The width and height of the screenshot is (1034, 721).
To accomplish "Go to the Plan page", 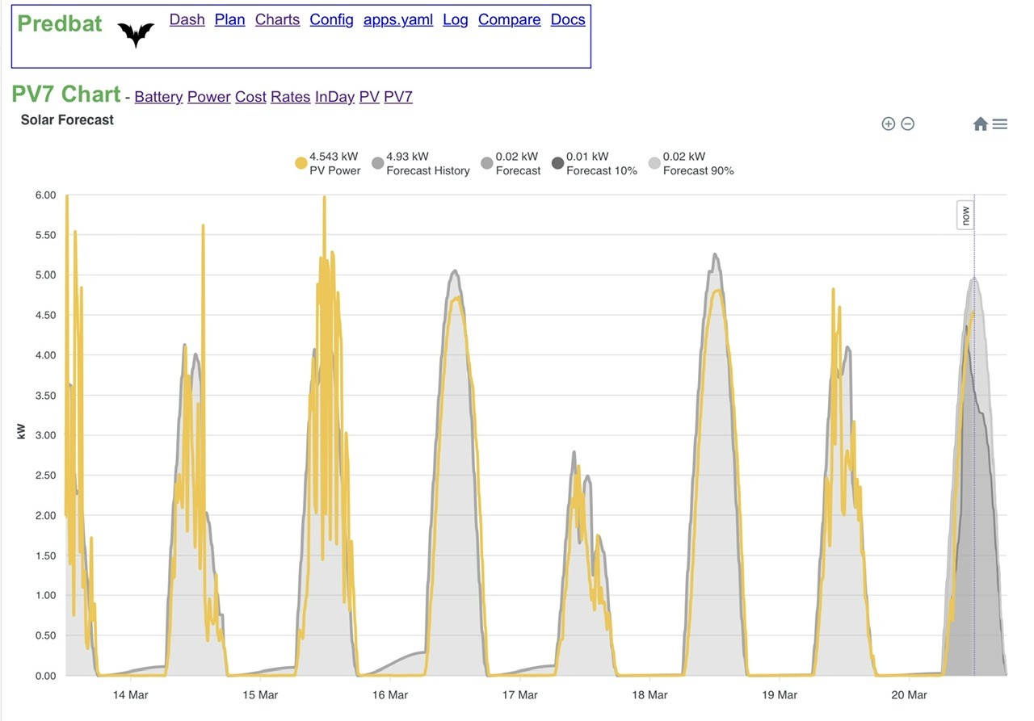I will [x=229, y=19].
